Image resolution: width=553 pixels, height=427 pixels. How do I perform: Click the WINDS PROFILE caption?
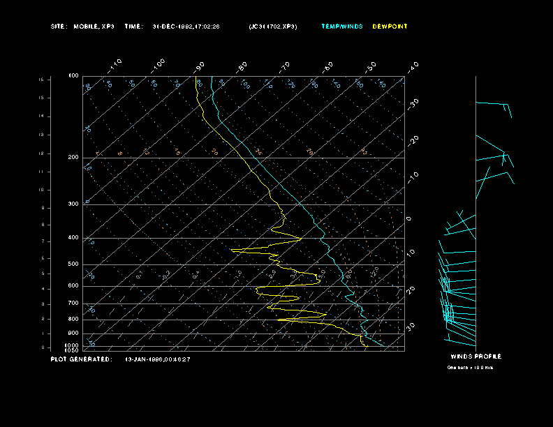(475, 357)
